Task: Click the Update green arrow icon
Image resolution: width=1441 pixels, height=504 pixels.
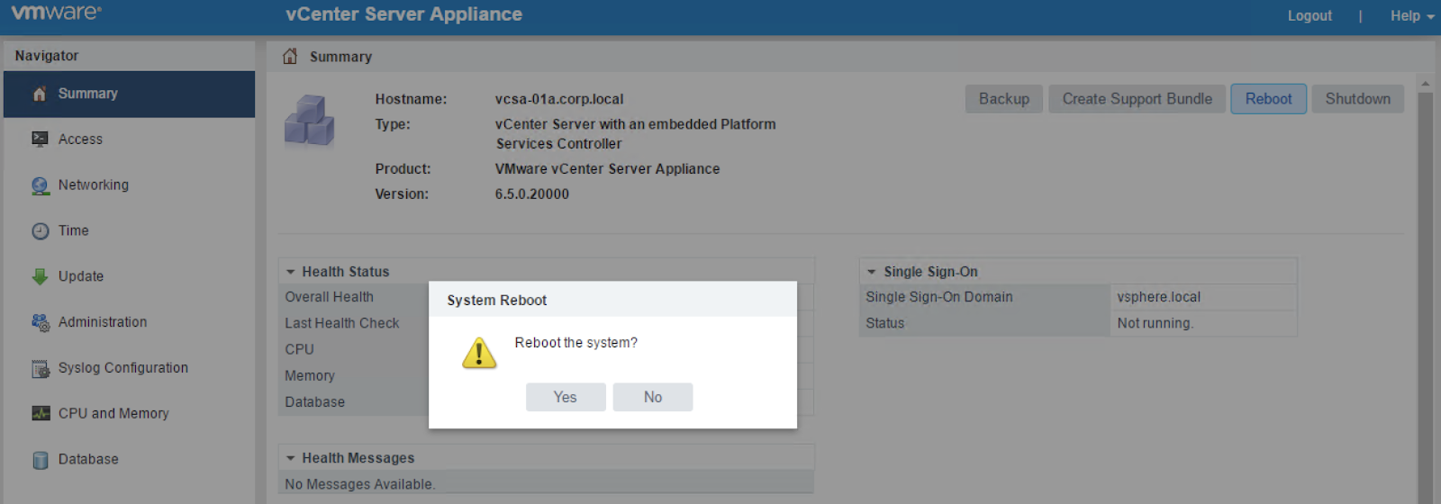Action: 40,276
